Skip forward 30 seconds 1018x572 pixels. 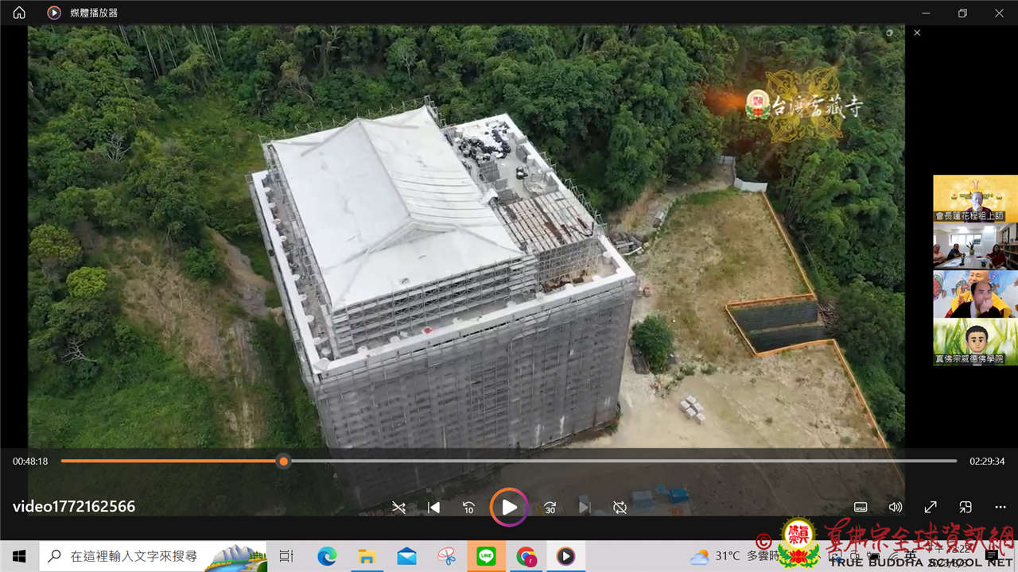pyautogui.click(x=550, y=508)
